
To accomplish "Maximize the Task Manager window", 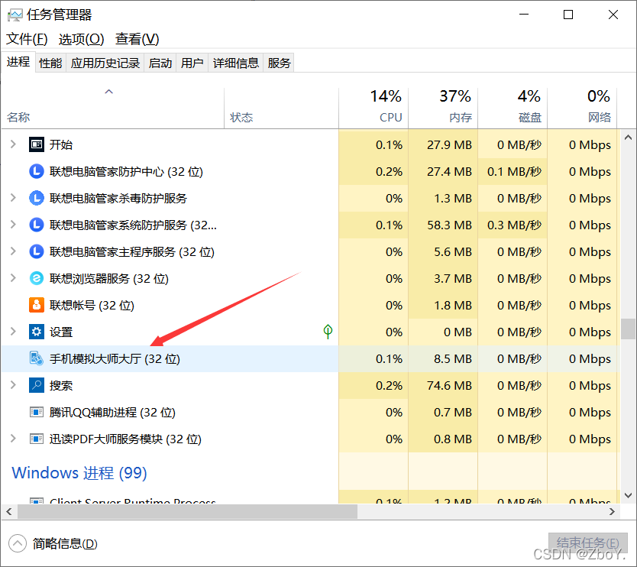I will 568,15.
